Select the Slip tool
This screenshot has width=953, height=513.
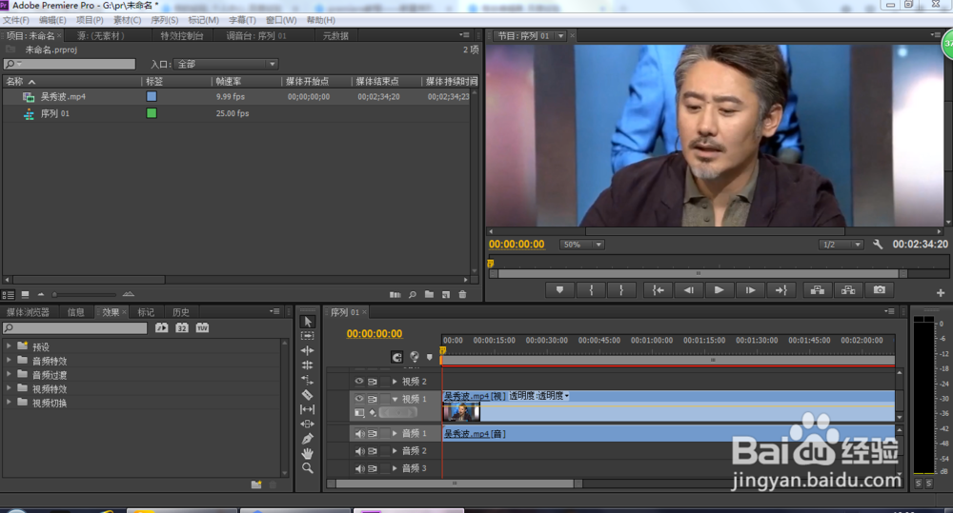pyautogui.click(x=308, y=409)
